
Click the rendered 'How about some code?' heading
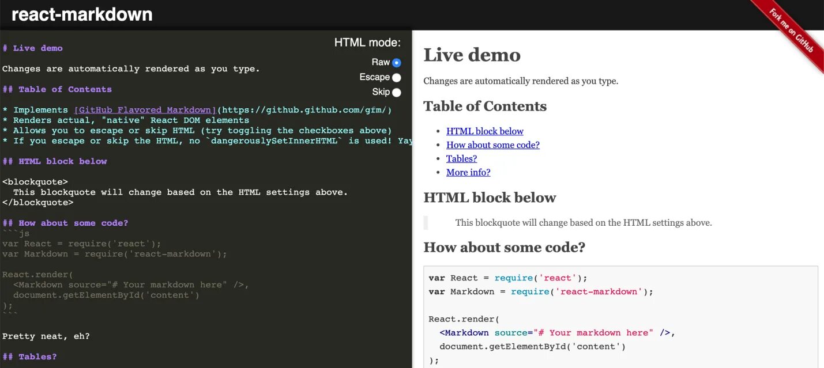point(504,248)
